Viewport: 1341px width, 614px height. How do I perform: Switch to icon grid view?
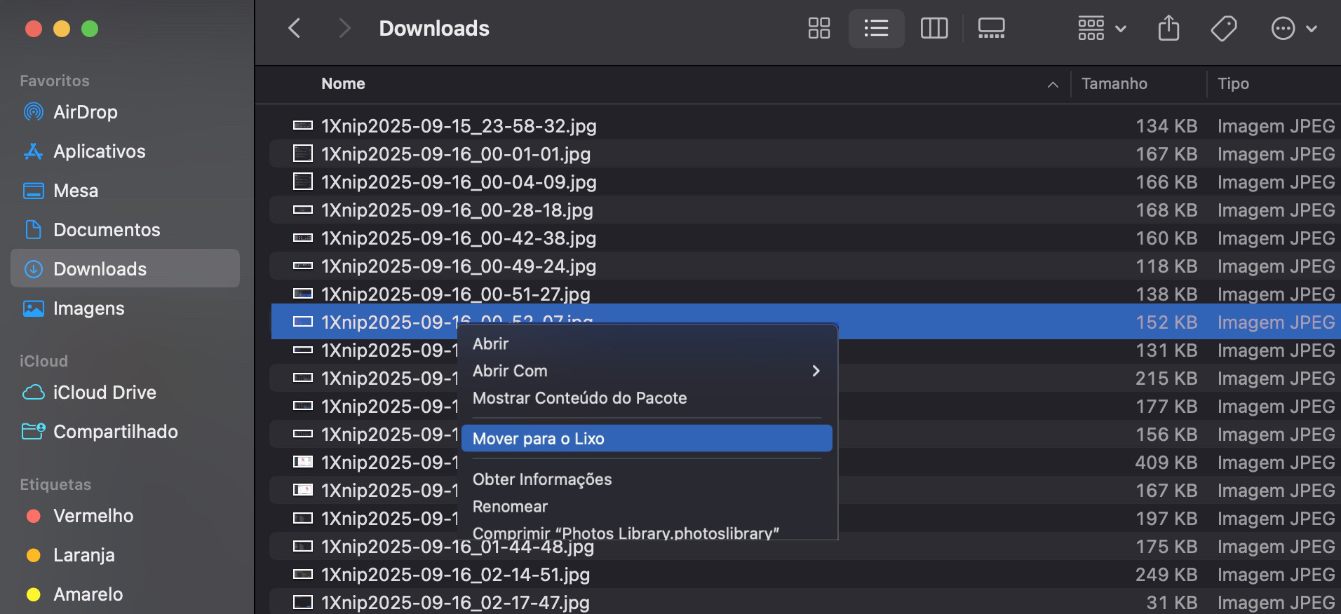[x=818, y=28]
